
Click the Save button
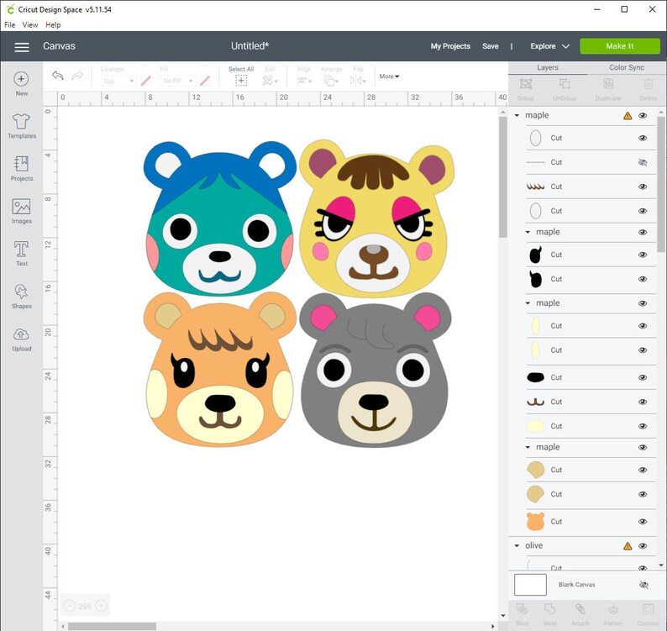[490, 46]
